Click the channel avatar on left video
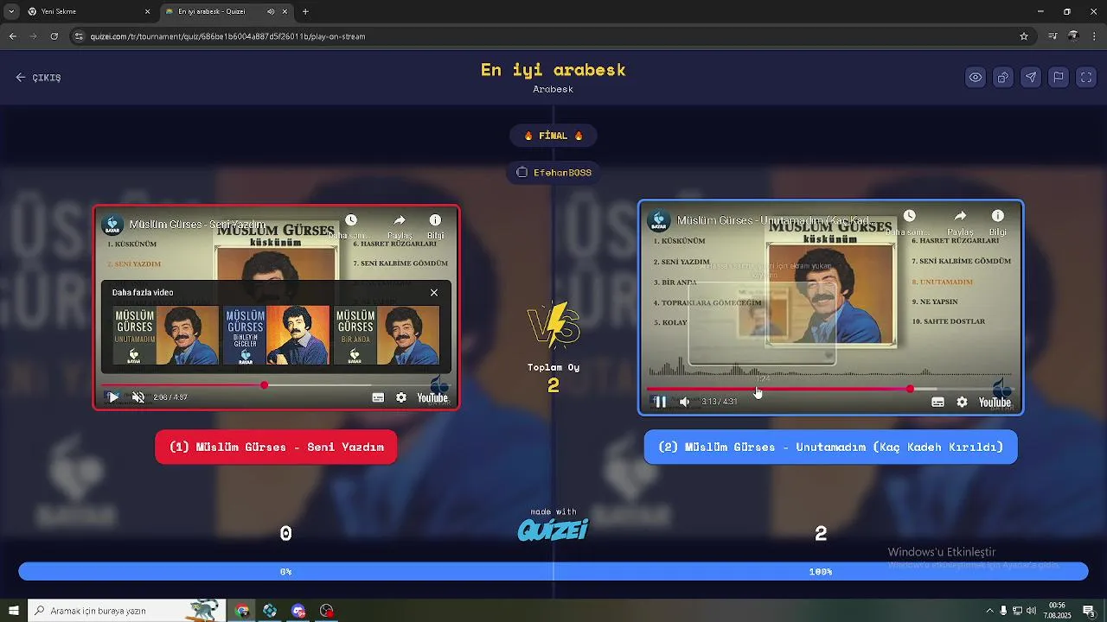This screenshot has height=622, width=1107. (112, 225)
